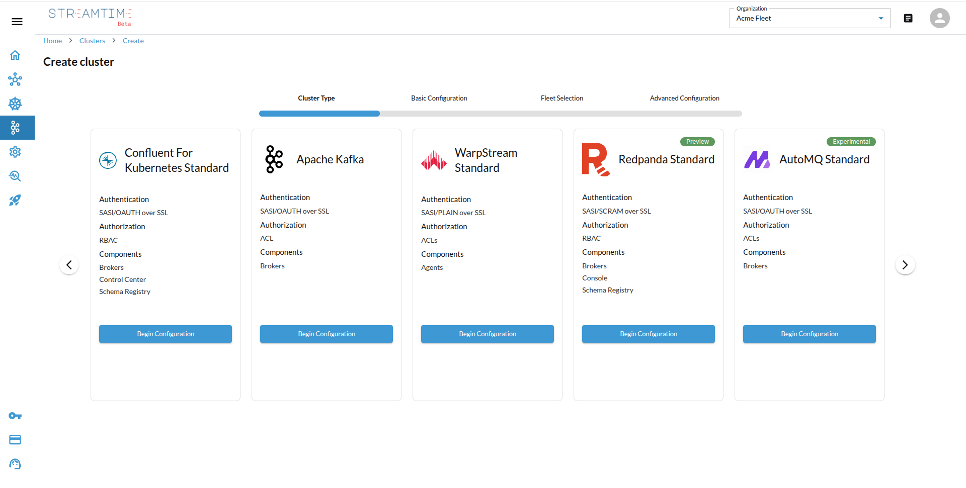Click the WarpStream Standard card title
This screenshot has height=488, width=966.
[486, 160]
